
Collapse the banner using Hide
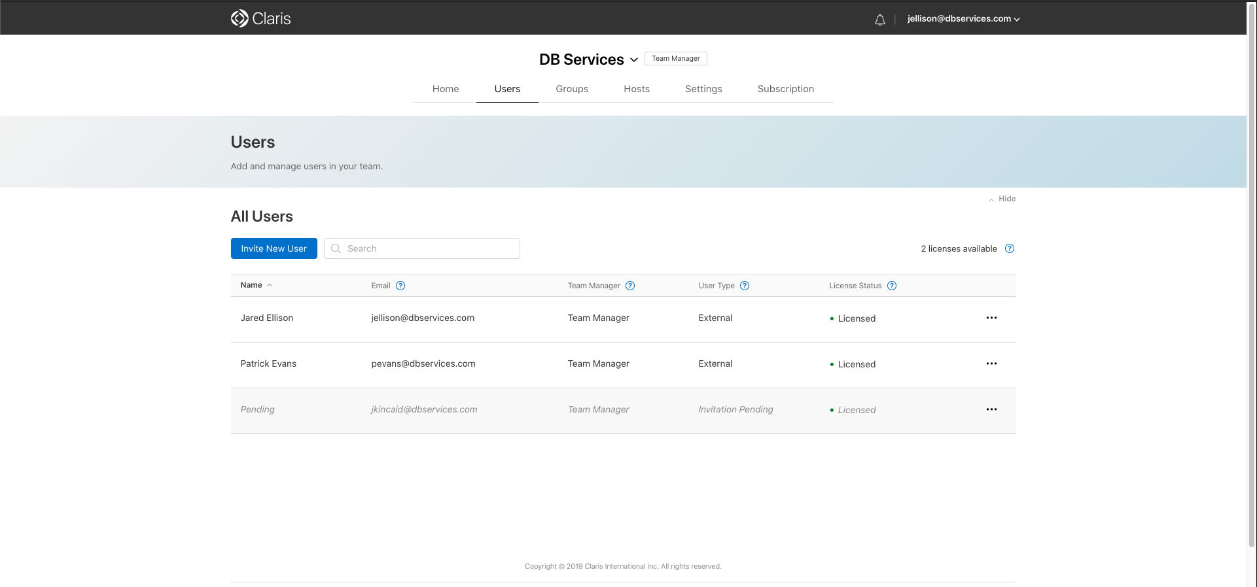(1002, 199)
